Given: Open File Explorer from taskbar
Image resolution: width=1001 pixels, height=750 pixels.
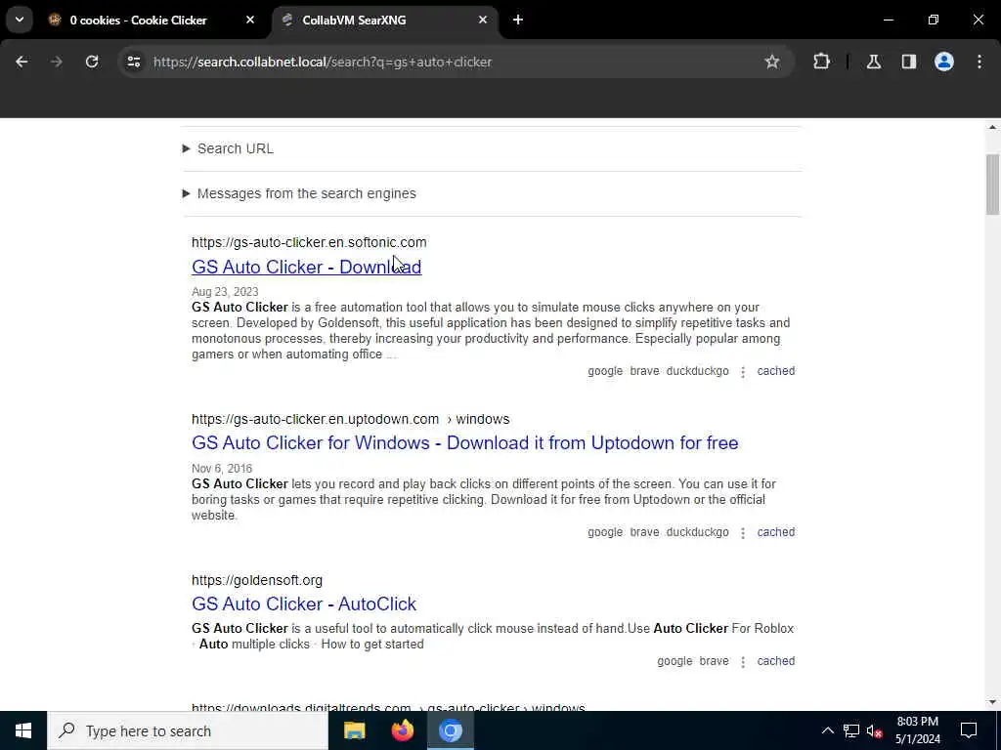Looking at the screenshot, I should (354, 730).
